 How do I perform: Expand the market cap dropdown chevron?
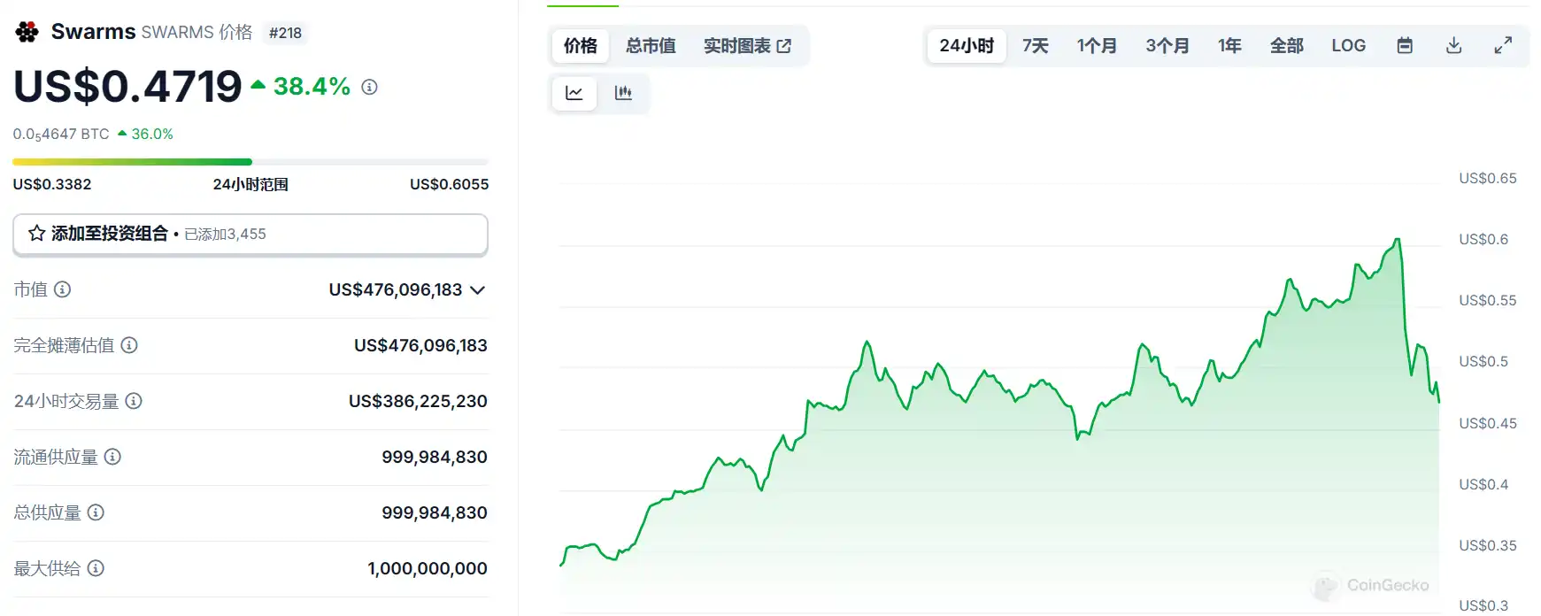478,290
